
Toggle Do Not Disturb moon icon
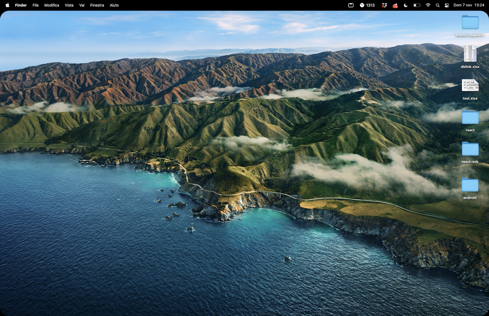406,5
